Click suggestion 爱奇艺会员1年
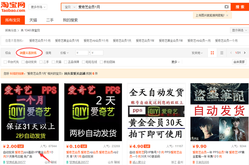The image size is (249, 165). tap(145, 41)
